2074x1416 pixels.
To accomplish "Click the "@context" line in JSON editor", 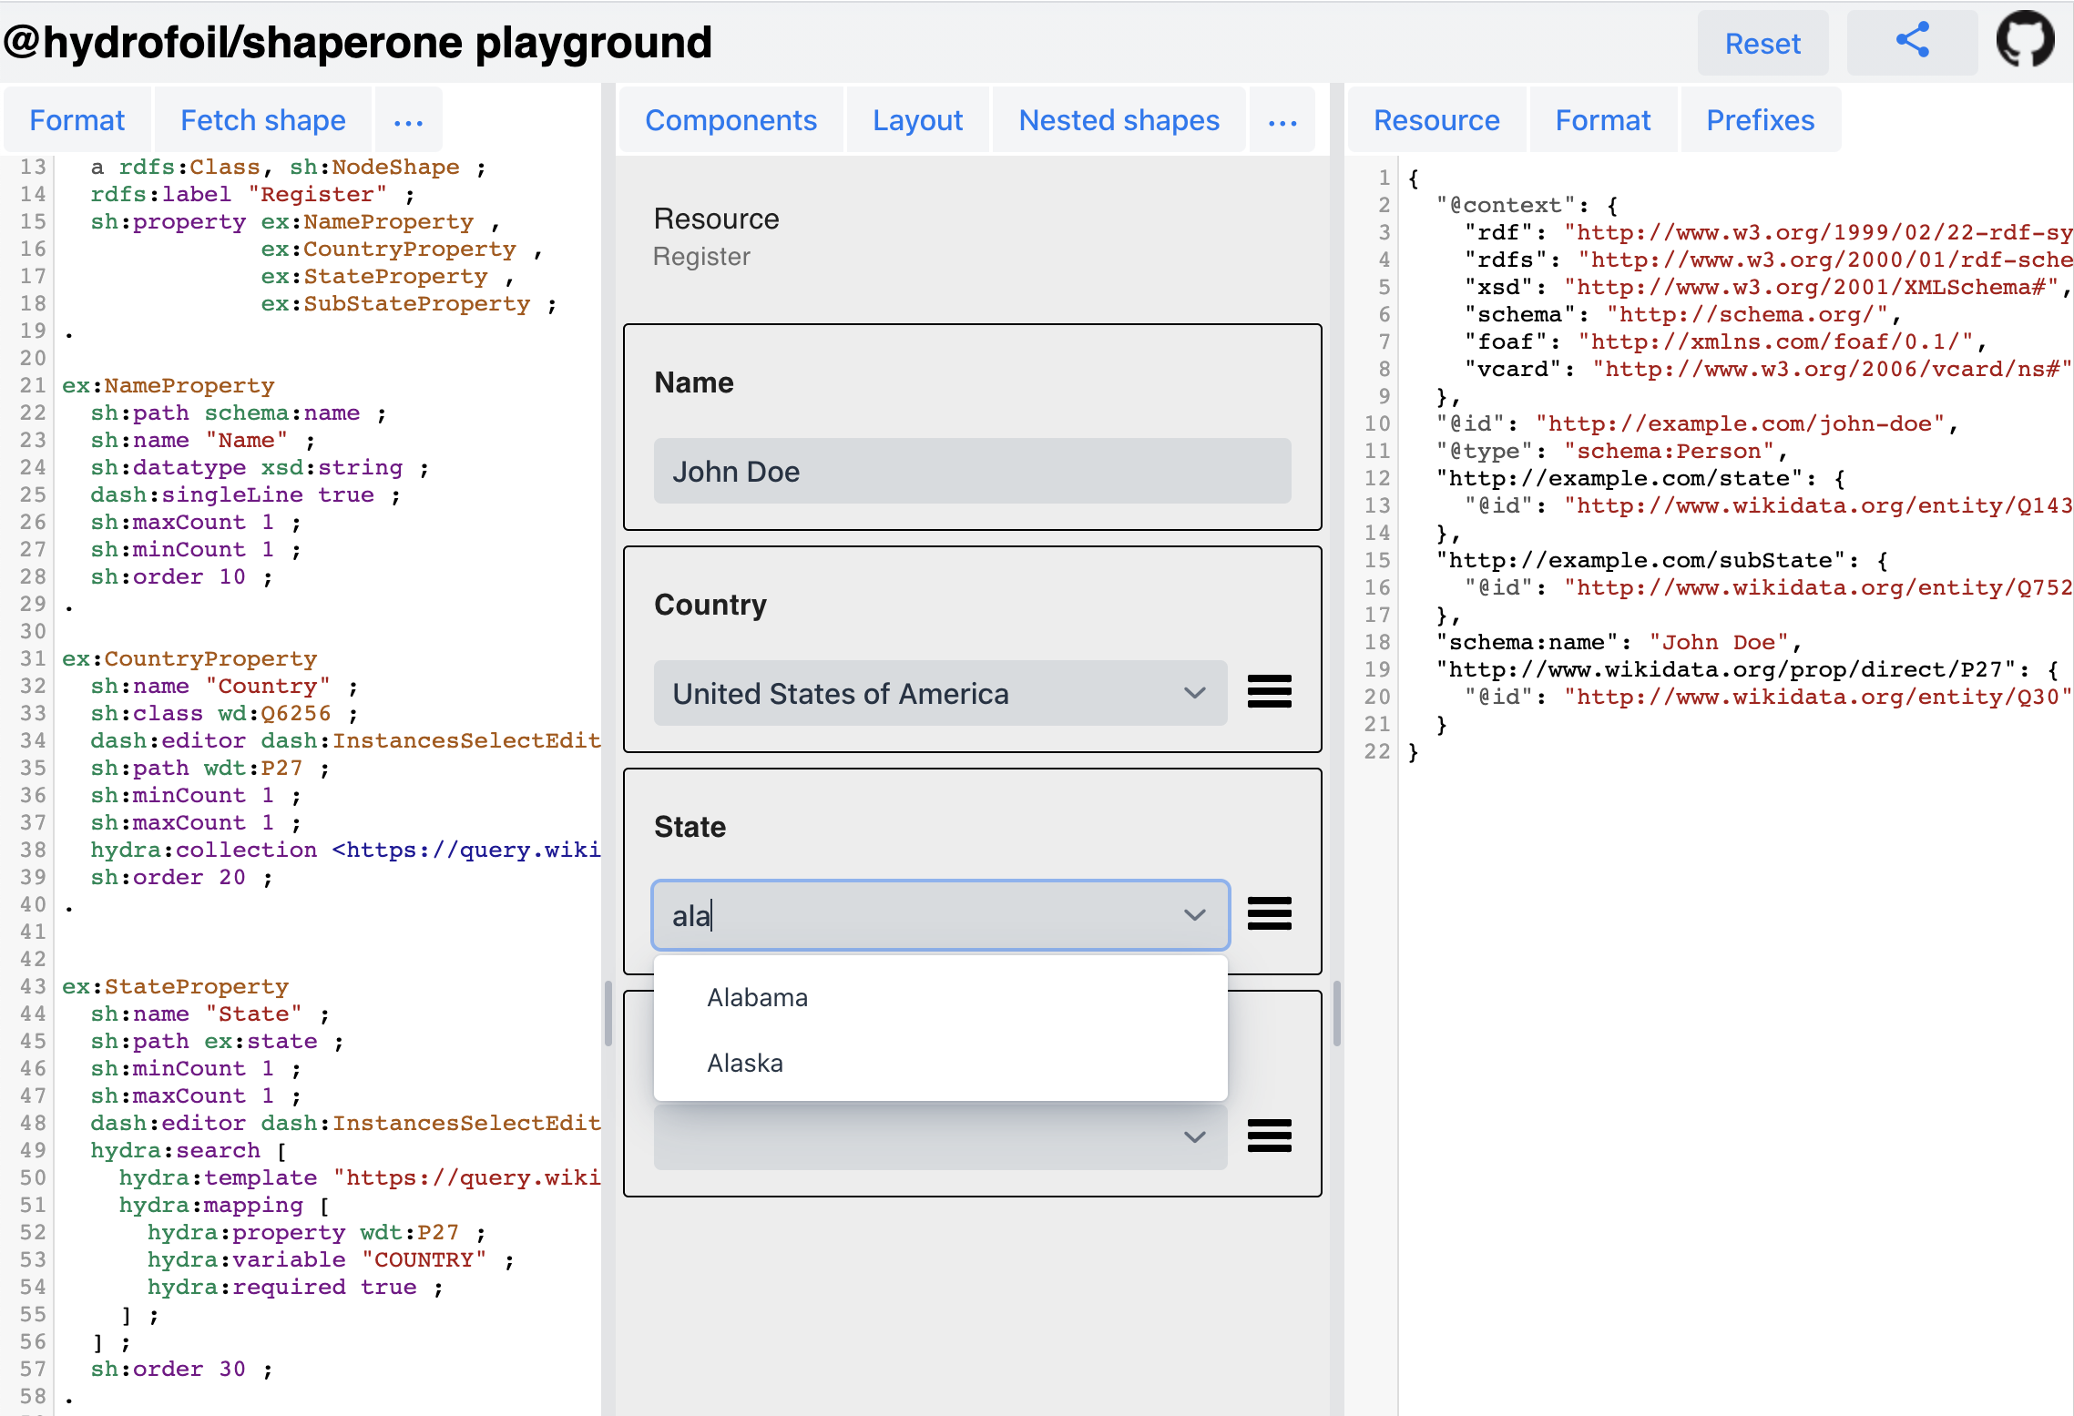I will [x=1527, y=205].
